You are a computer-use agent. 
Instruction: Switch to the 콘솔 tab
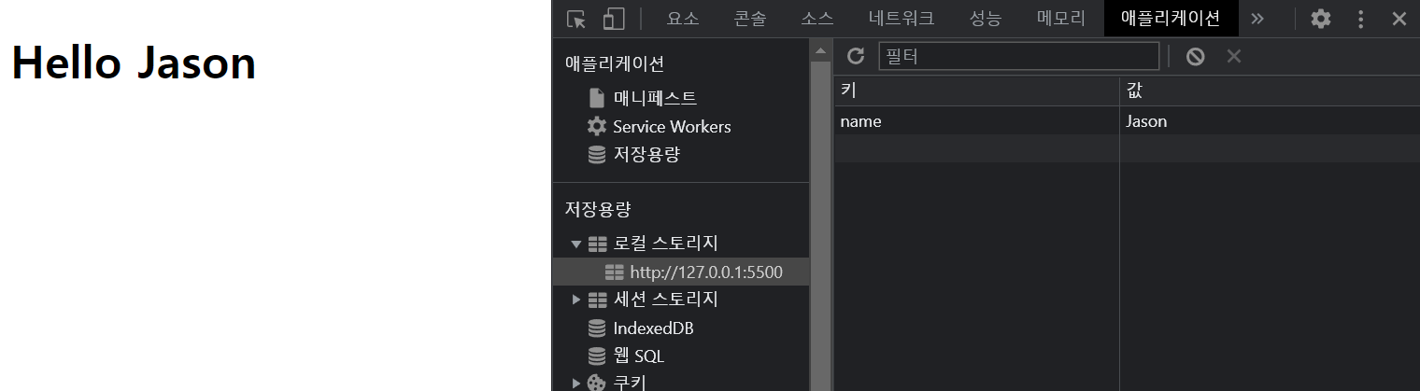pyautogui.click(x=750, y=19)
